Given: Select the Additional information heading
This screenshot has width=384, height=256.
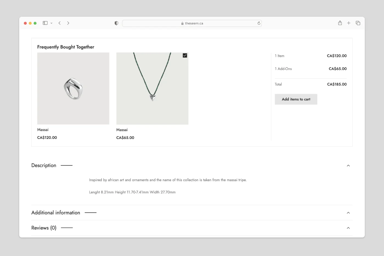Looking at the screenshot, I should click(56, 213).
